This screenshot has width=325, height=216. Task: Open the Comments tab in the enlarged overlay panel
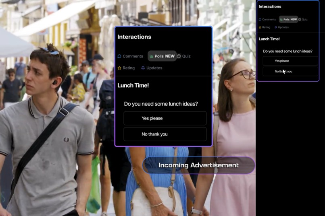(x=130, y=56)
